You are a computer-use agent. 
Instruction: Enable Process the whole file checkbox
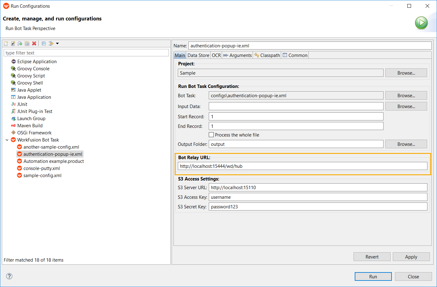coord(211,135)
